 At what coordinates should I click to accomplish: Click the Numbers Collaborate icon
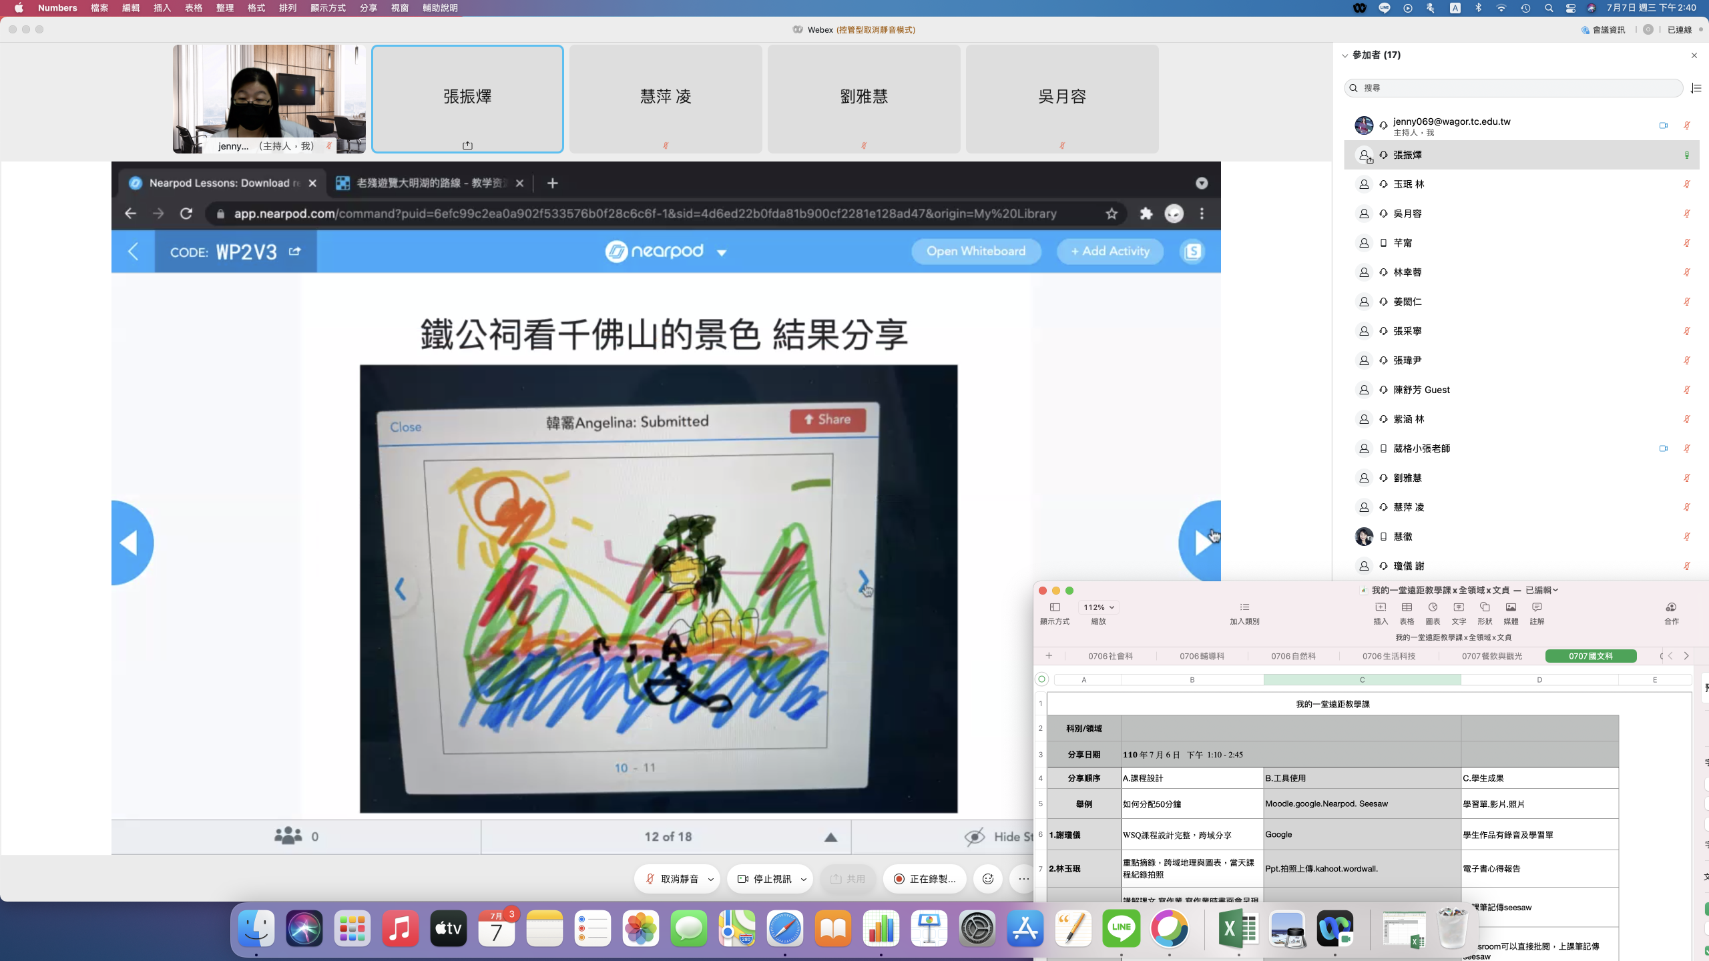[x=1671, y=607]
